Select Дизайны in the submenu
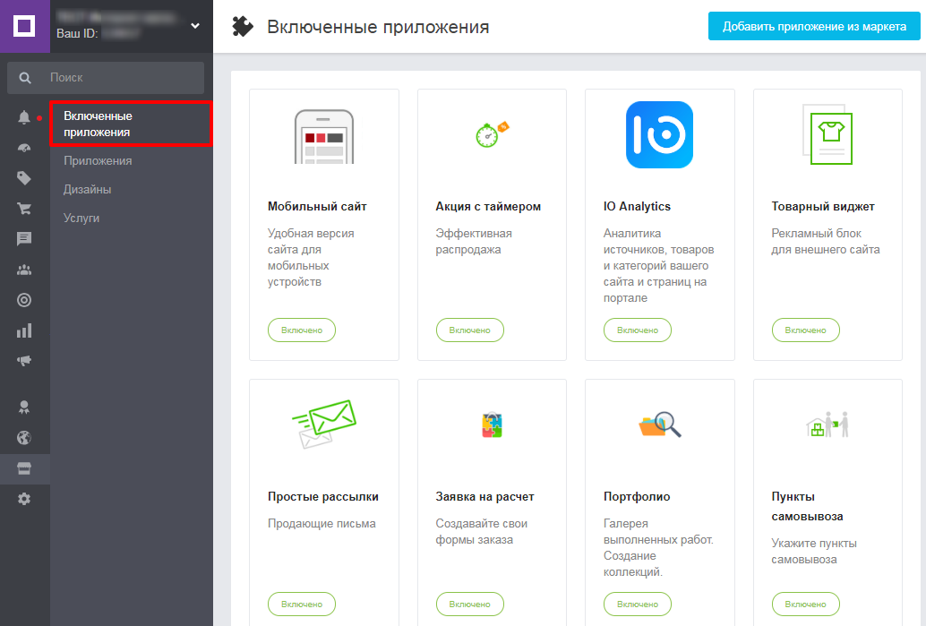 87,190
